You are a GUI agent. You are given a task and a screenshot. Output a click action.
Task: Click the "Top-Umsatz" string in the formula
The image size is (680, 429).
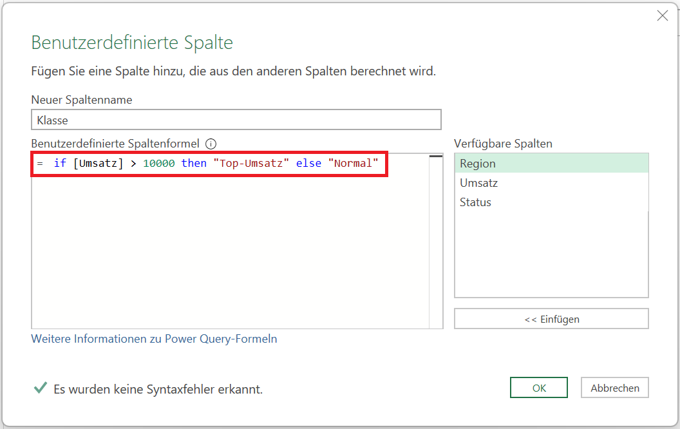pos(251,164)
